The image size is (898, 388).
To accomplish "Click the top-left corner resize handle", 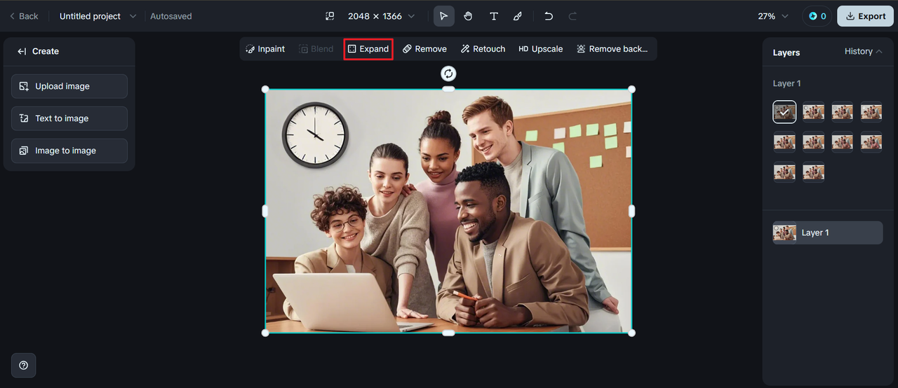I will [265, 89].
